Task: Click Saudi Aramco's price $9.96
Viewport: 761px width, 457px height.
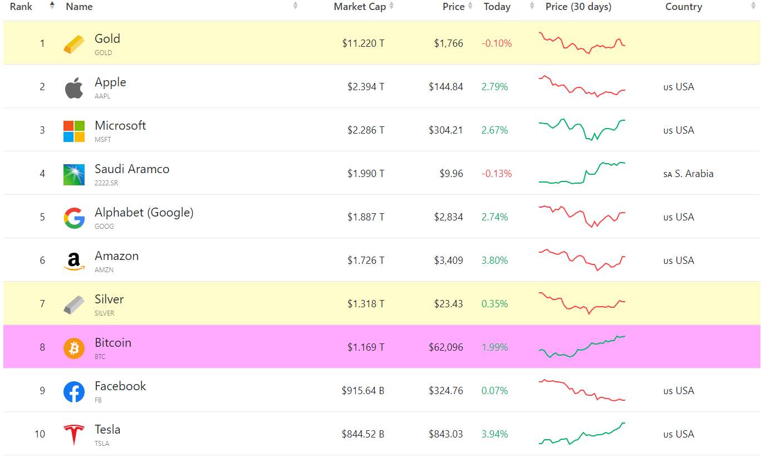Action: pos(451,174)
